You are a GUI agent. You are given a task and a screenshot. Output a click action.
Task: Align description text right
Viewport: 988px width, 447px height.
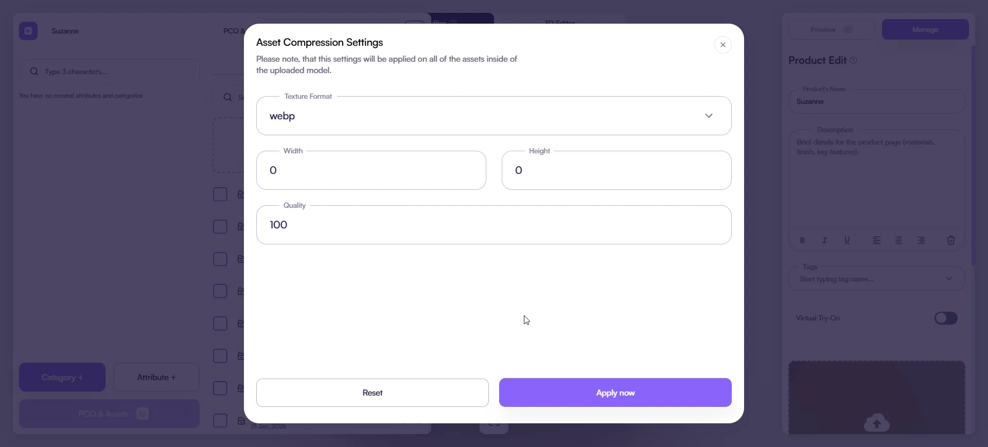921,240
